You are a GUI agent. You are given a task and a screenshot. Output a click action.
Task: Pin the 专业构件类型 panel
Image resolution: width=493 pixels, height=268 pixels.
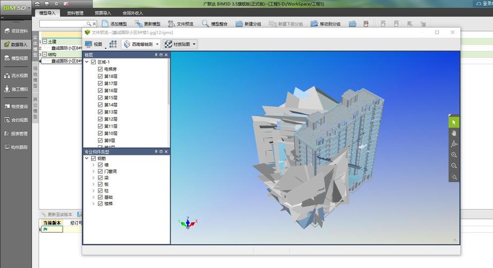click(x=156, y=152)
